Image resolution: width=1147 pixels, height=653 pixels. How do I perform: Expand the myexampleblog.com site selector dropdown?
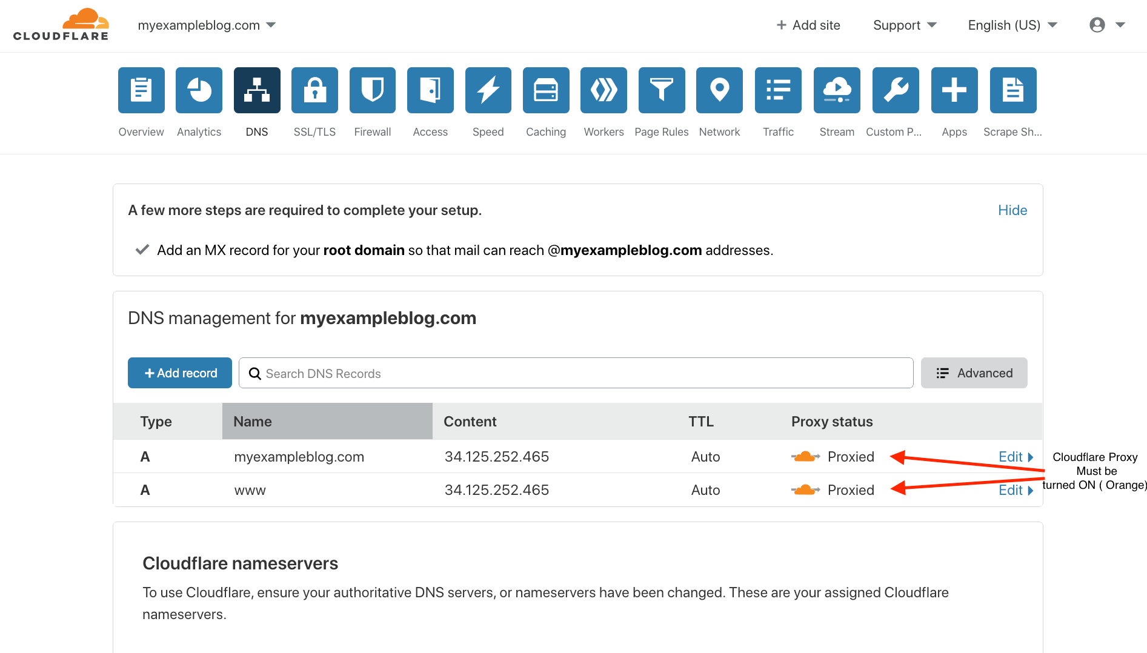(x=207, y=25)
